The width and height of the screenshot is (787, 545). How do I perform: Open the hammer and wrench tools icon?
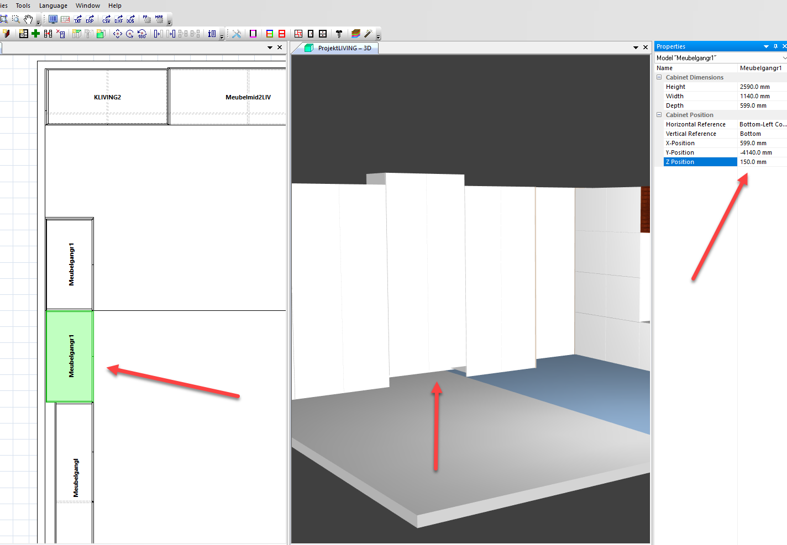[237, 34]
